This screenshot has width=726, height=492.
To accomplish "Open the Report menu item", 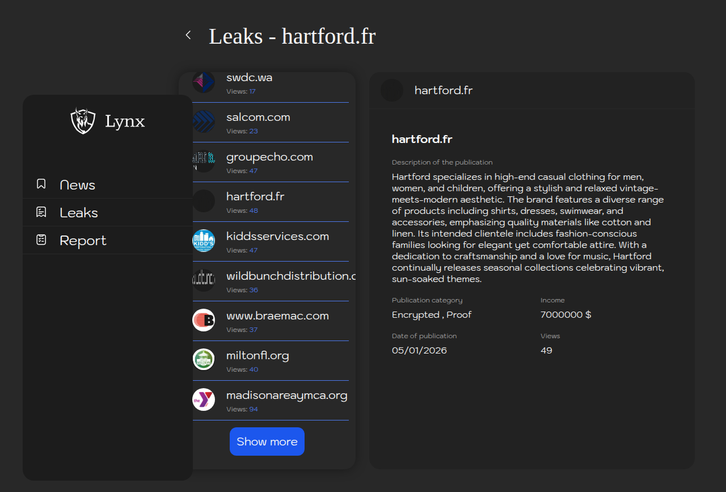I will pos(83,241).
